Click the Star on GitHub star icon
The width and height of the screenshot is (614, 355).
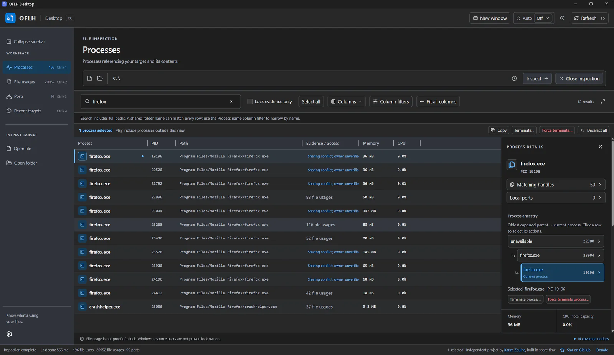562,350
